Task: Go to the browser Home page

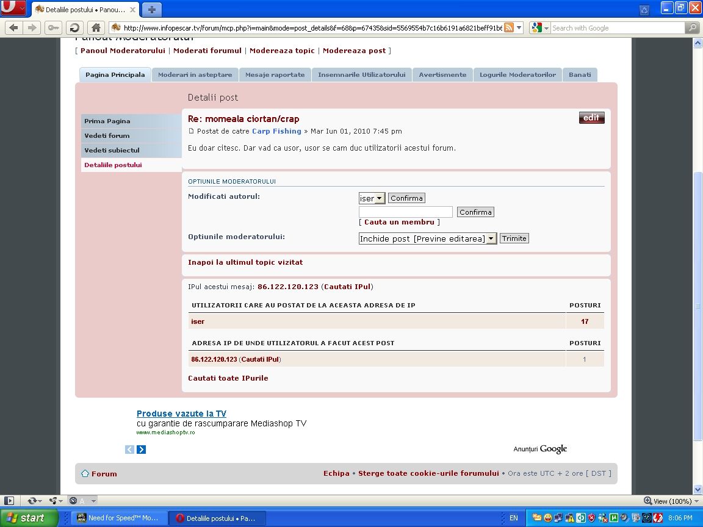Action: (95, 28)
